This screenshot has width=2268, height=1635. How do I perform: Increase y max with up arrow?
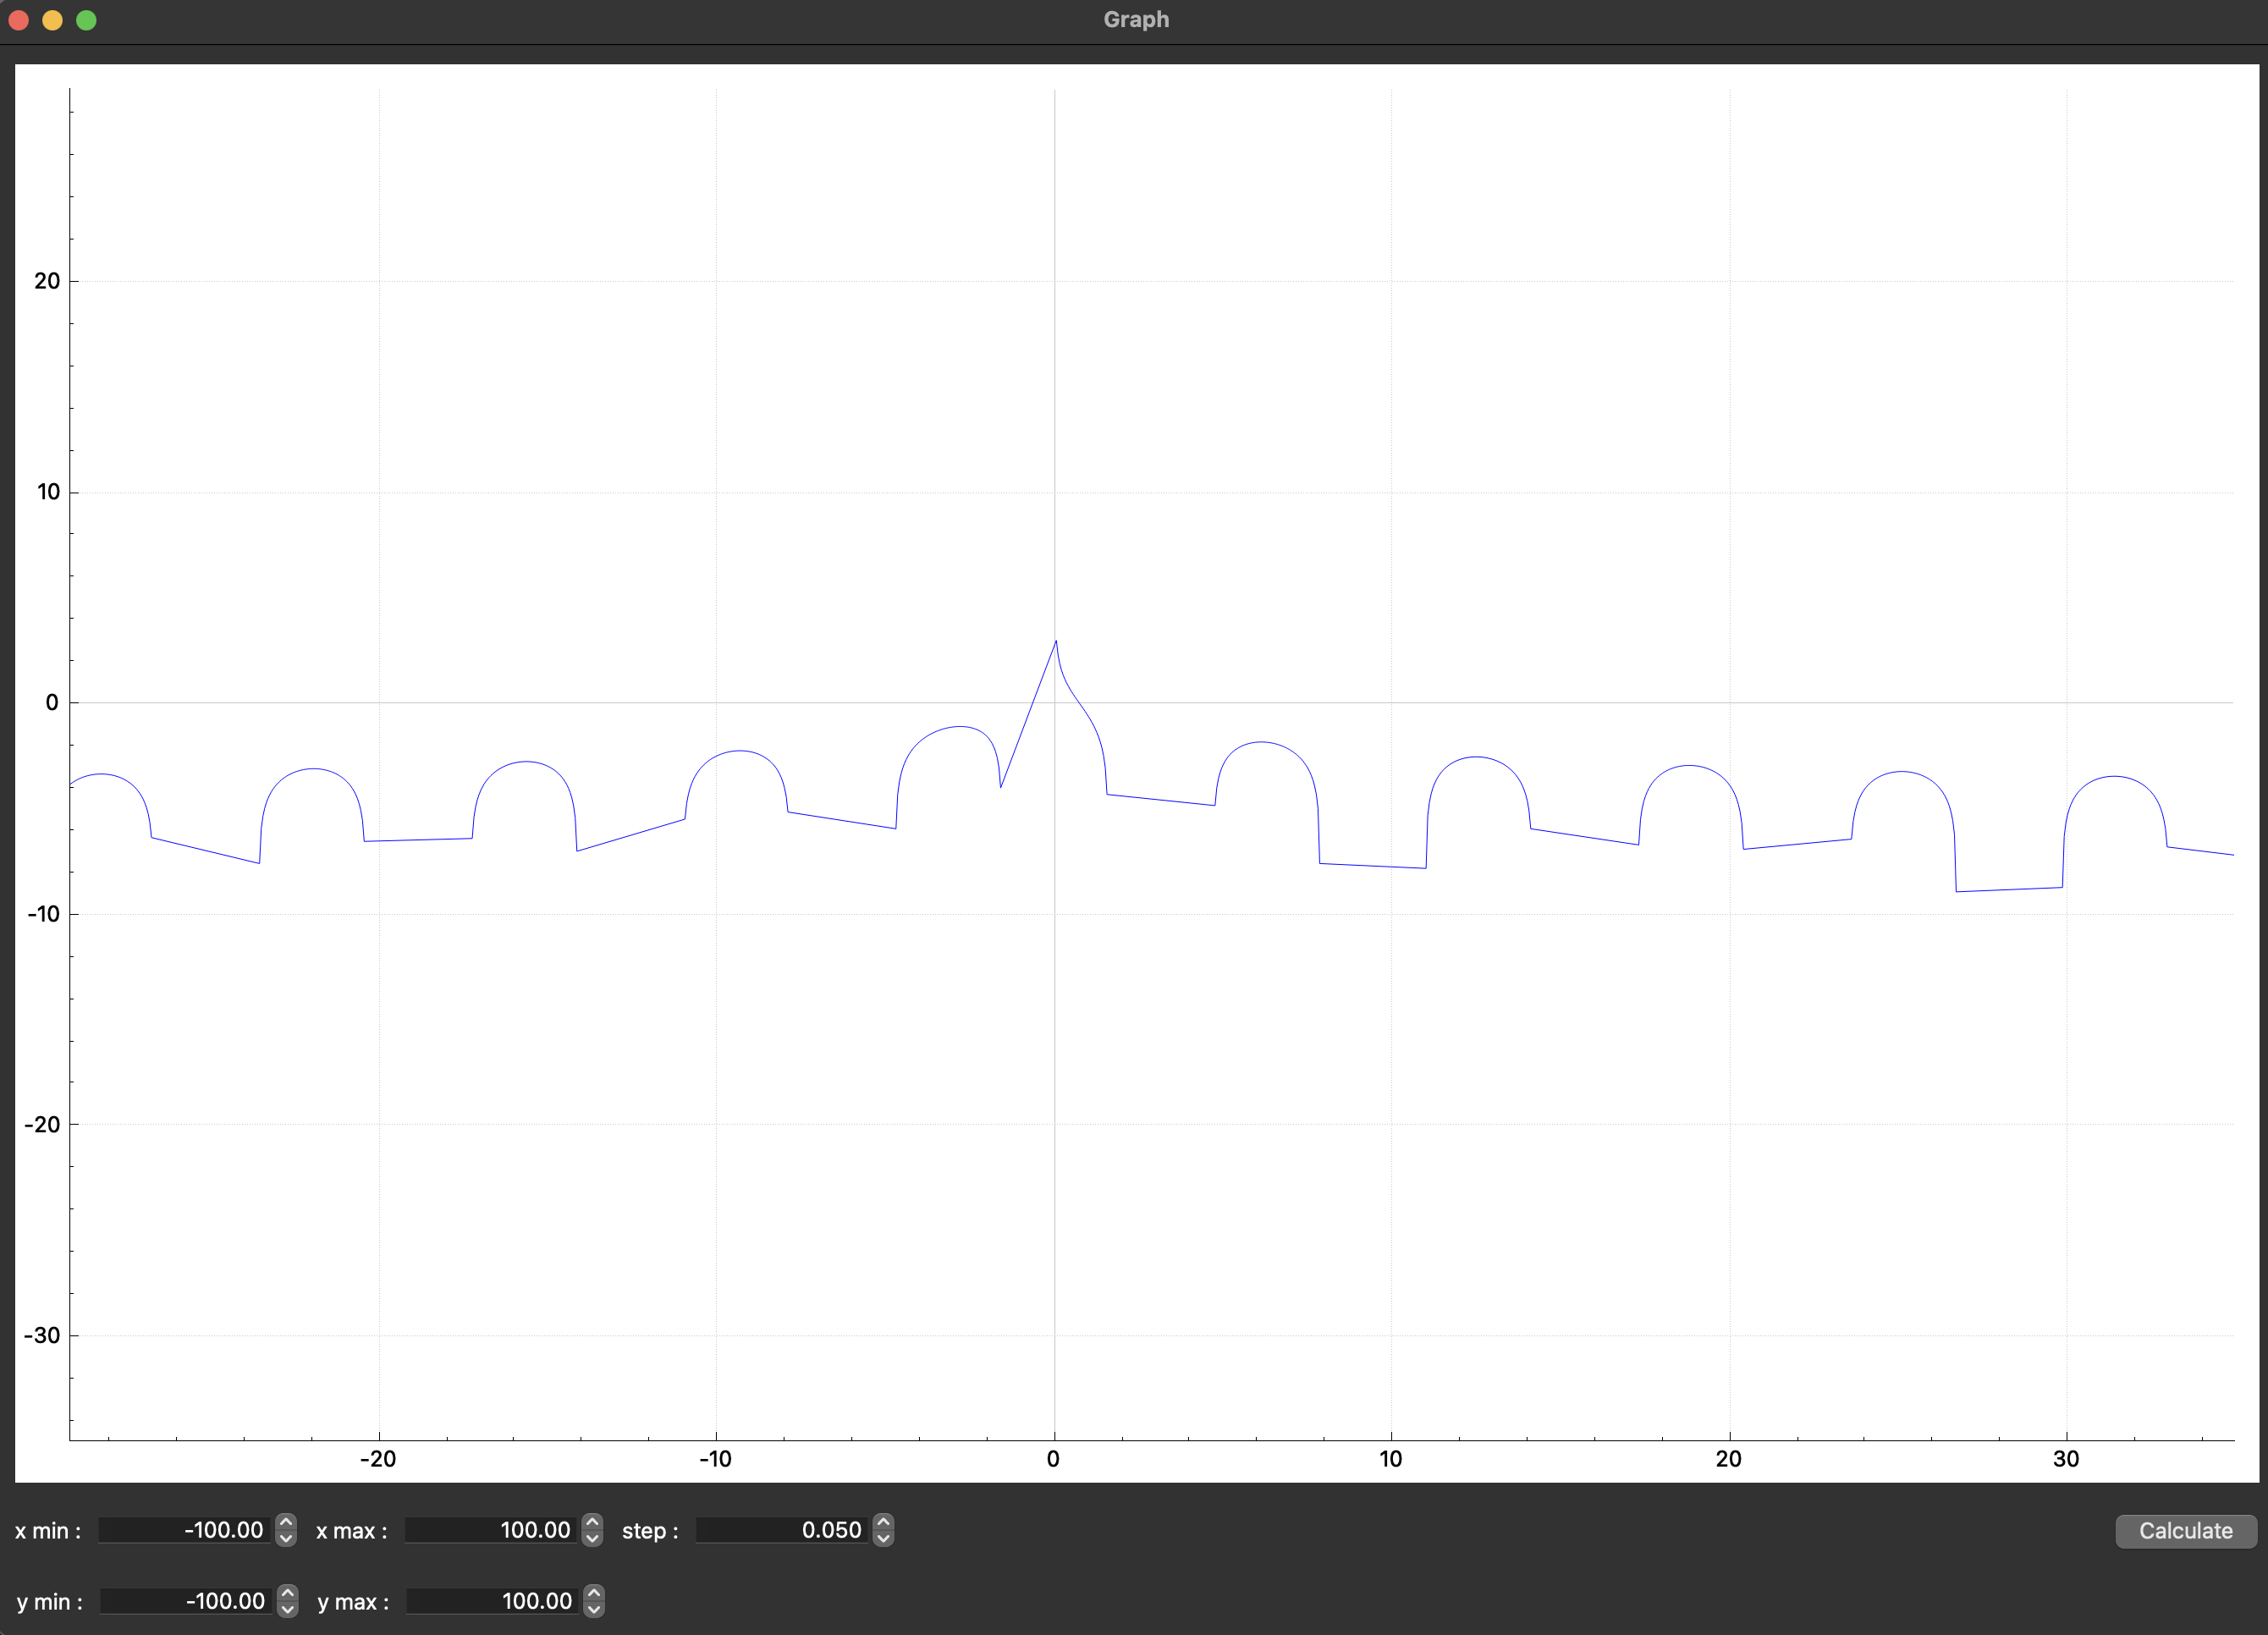coord(594,1593)
